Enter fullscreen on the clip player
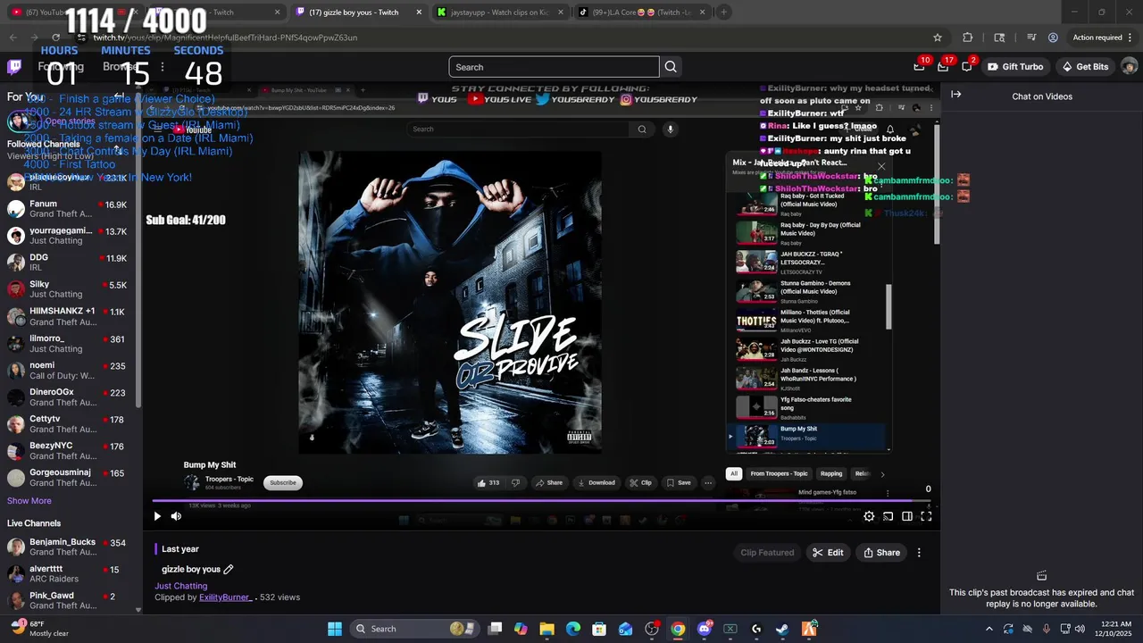The height and width of the screenshot is (643, 1143). pyautogui.click(x=926, y=516)
